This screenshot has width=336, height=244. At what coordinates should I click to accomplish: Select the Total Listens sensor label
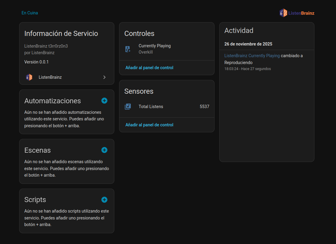click(x=151, y=107)
